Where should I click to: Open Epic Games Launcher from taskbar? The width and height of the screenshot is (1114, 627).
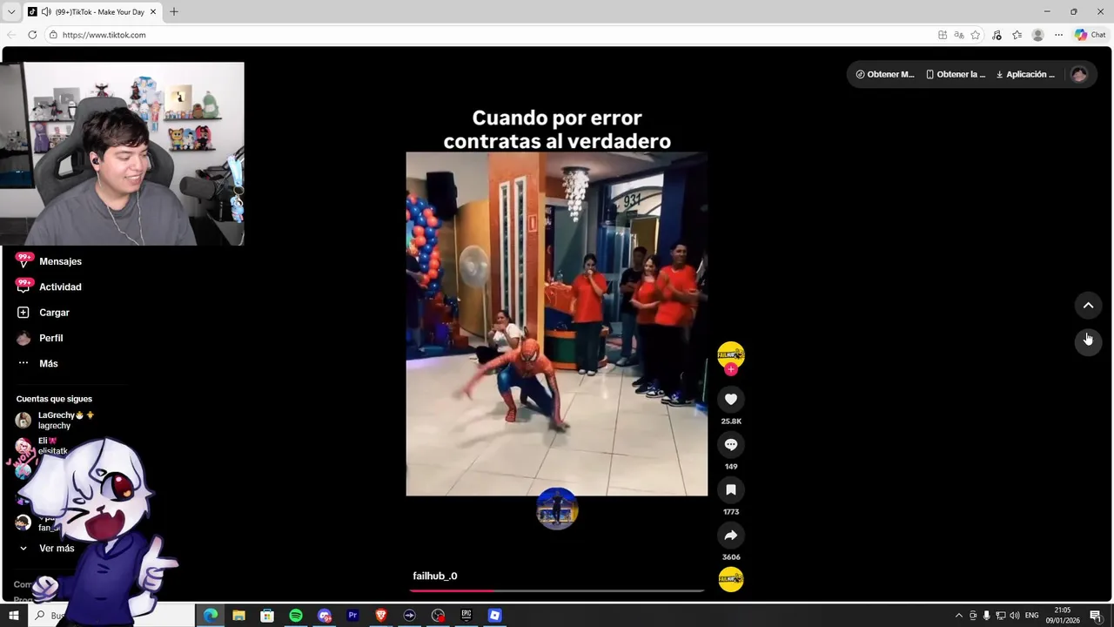pos(466,616)
